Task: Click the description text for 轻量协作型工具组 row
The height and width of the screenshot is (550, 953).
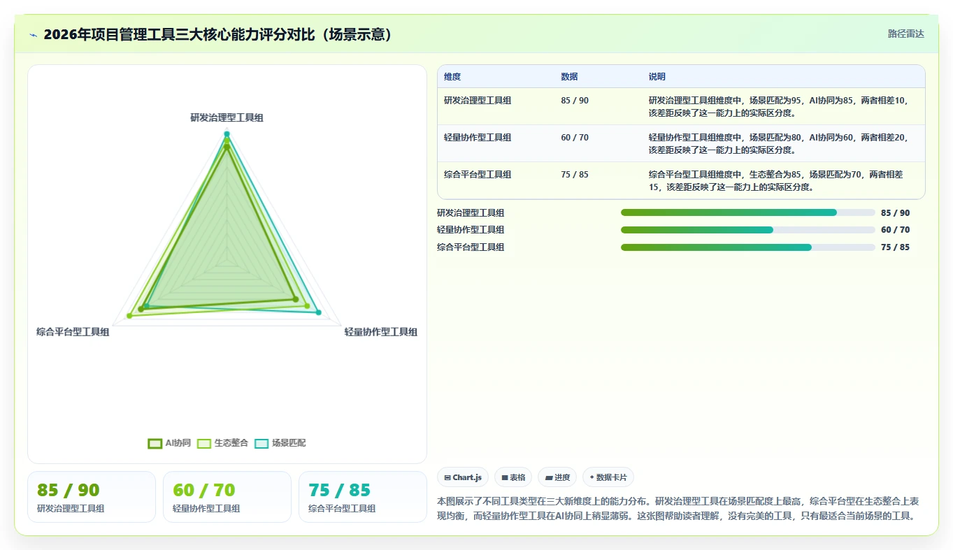Action: point(778,143)
